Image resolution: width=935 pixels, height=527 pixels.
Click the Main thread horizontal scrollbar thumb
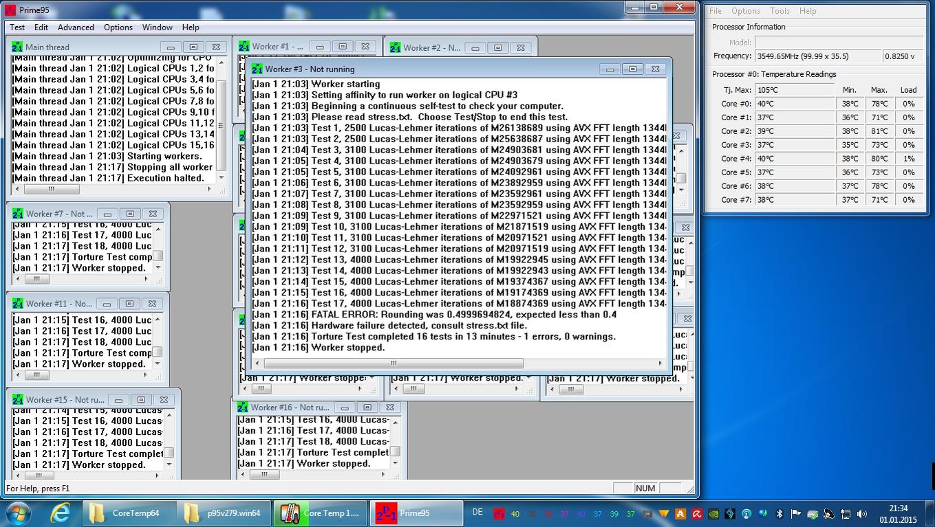click(x=51, y=188)
